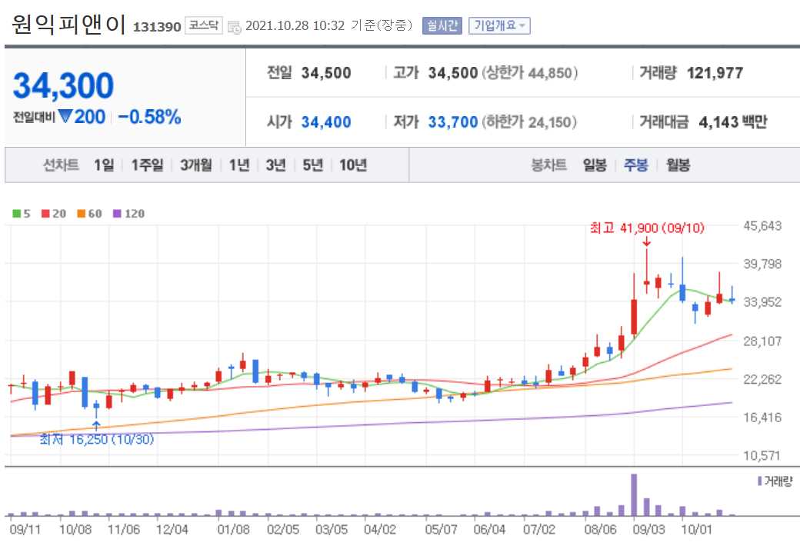Click the 저가 value 33,700
The height and width of the screenshot is (549, 800).
point(452,122)
